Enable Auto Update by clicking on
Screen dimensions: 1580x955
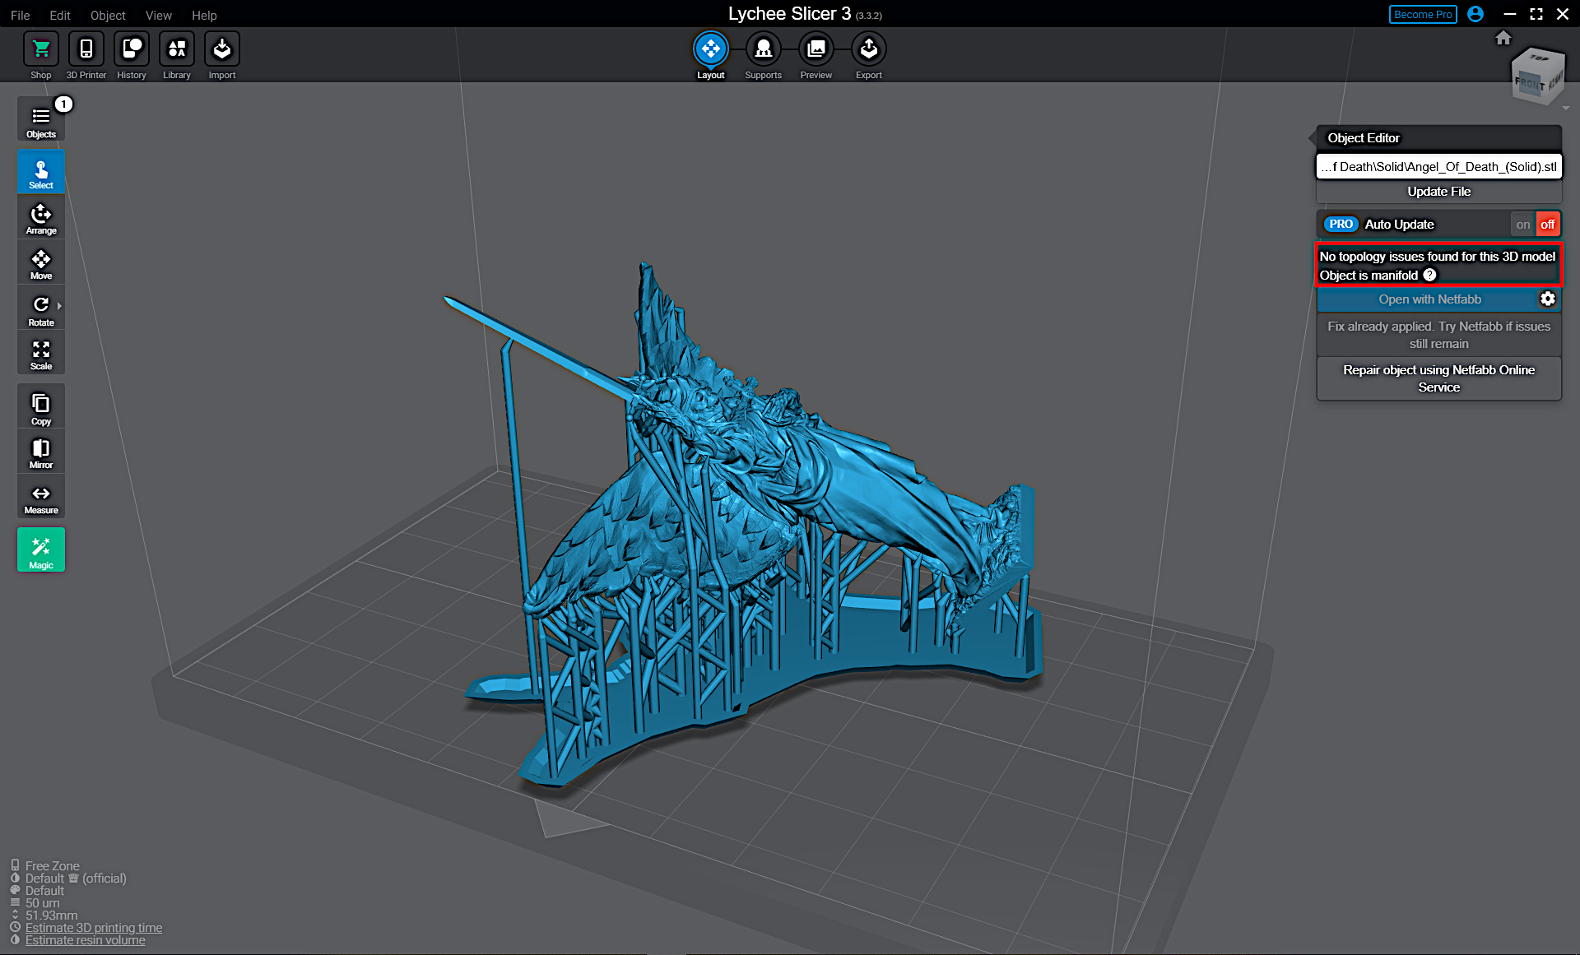click(1523, 224)
